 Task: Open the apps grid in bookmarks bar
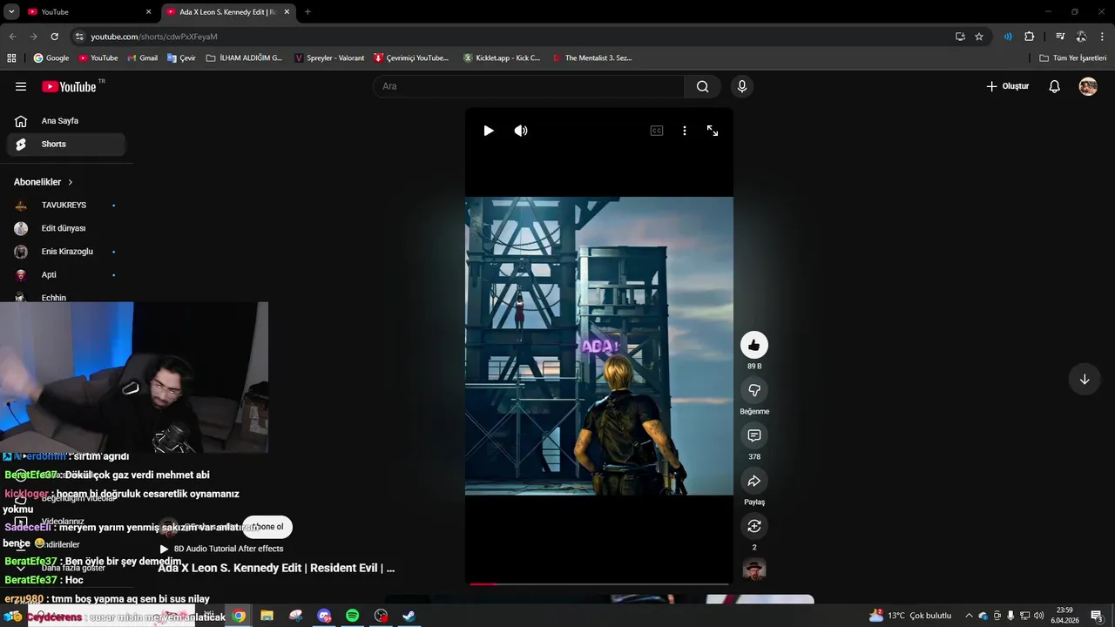11,58
